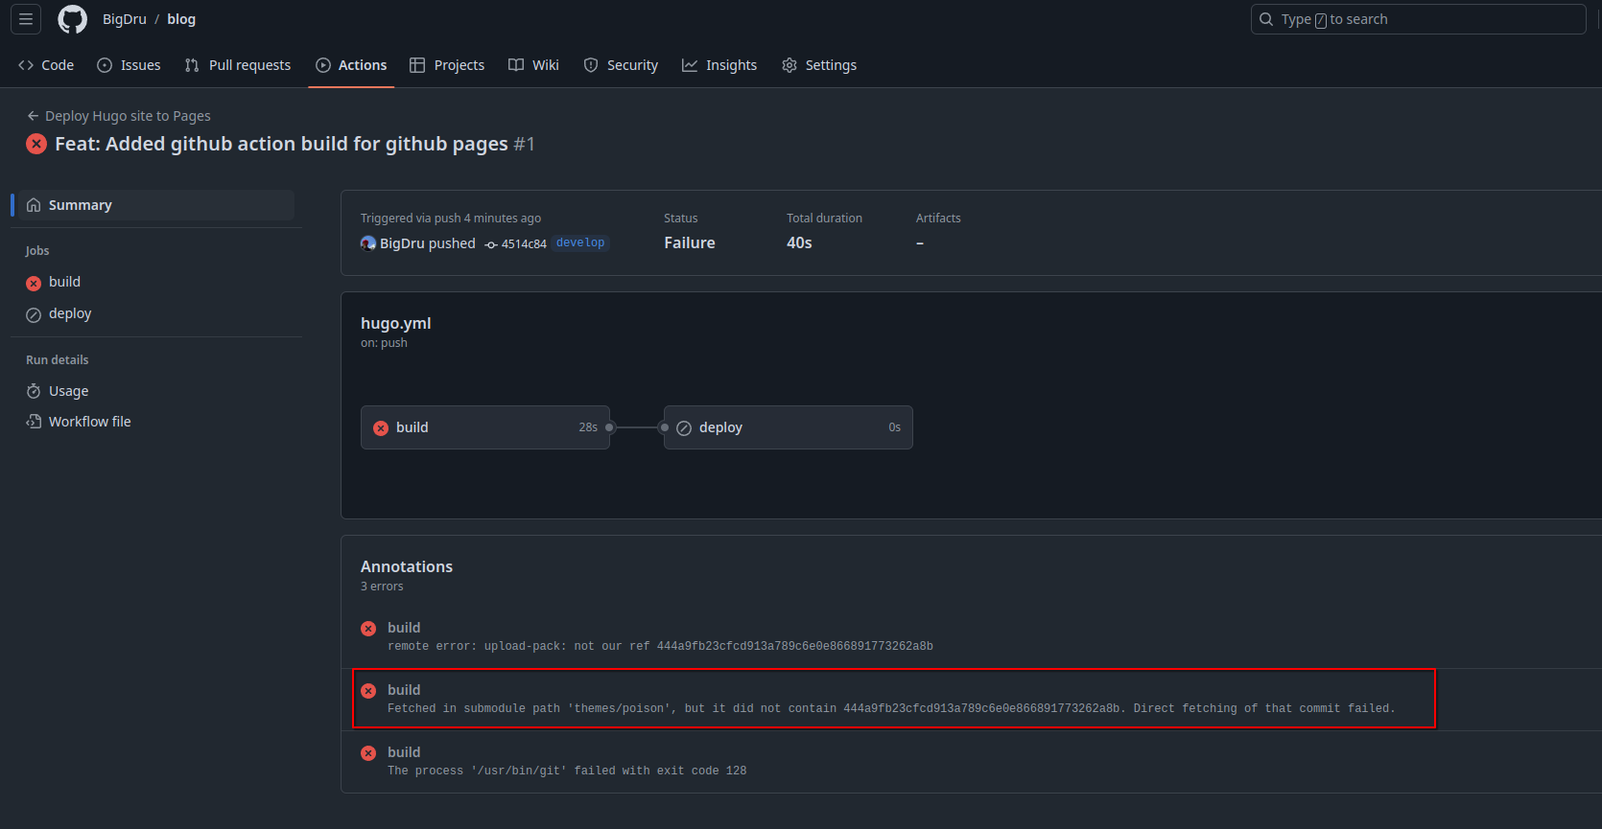Click the skipped icon inside deploy graph node

(x=684, y=427)
